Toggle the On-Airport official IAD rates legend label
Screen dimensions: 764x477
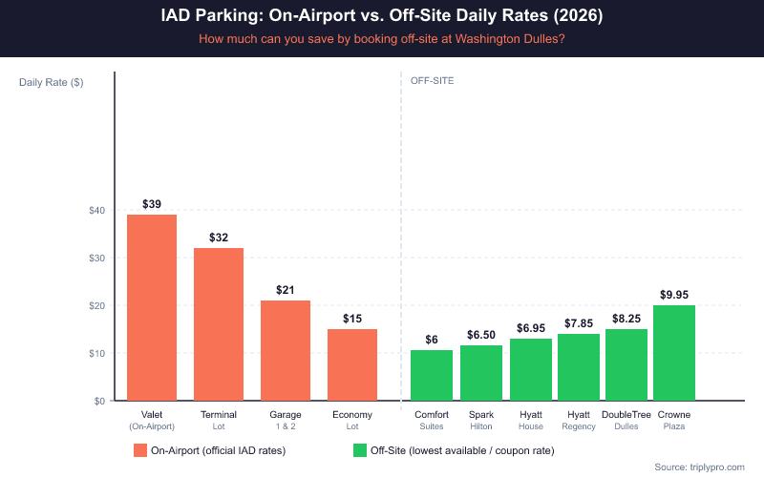(219, 450)
